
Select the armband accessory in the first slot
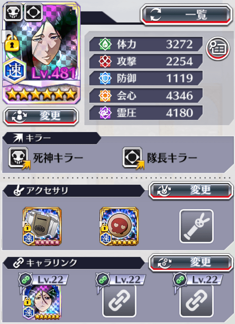tap(42, 226)
